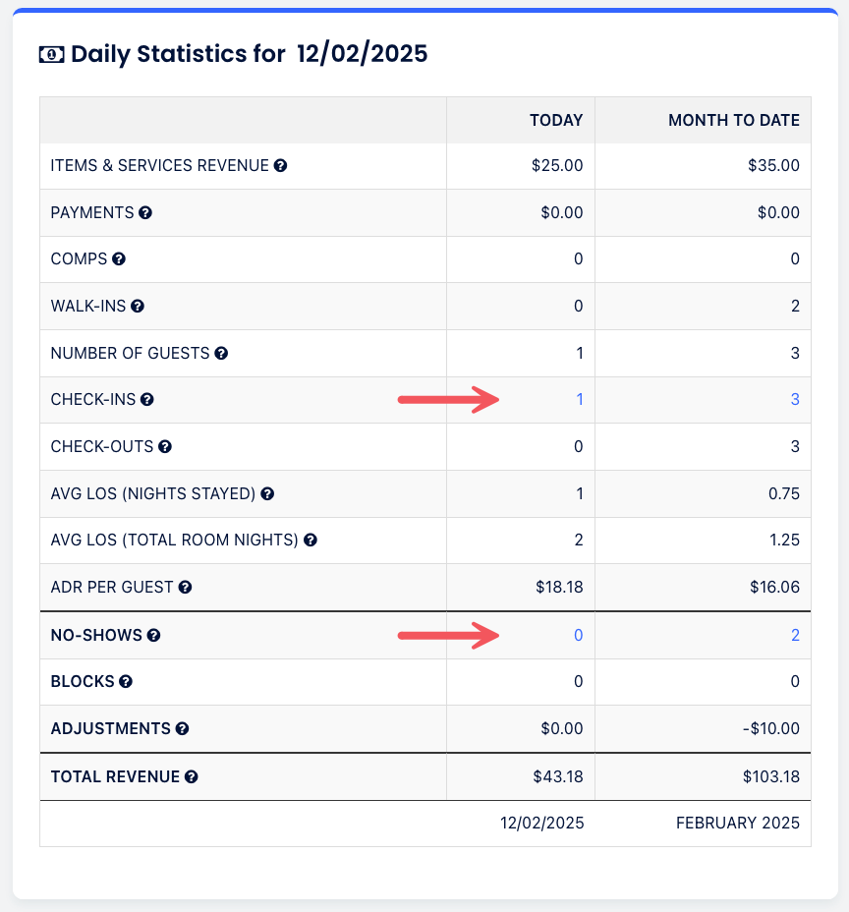
Task: Click the Check-Outs help icon
Action: tap(165, 447)
